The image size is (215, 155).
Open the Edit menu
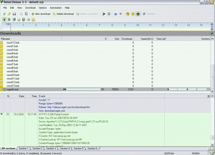[x=12, y=8]
